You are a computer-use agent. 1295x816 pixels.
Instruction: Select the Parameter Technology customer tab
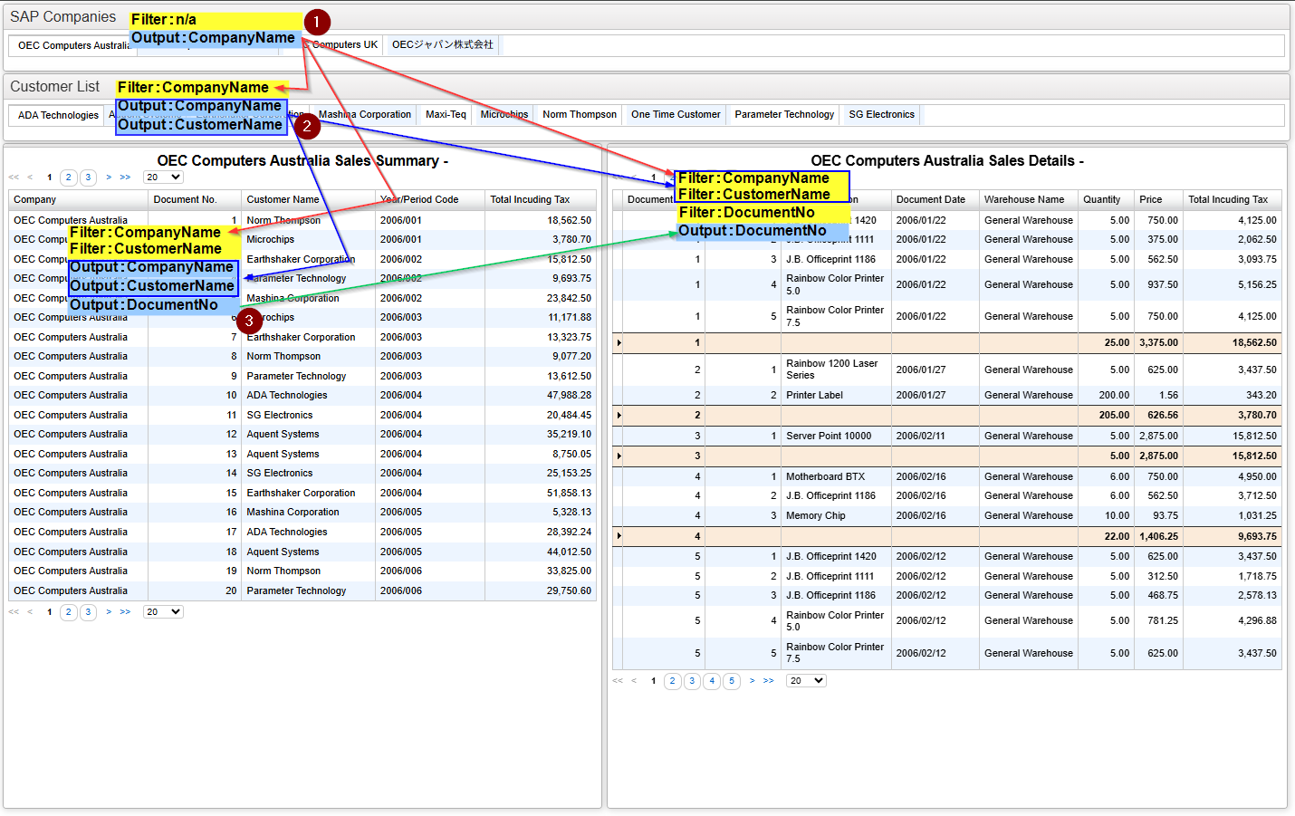784,115
